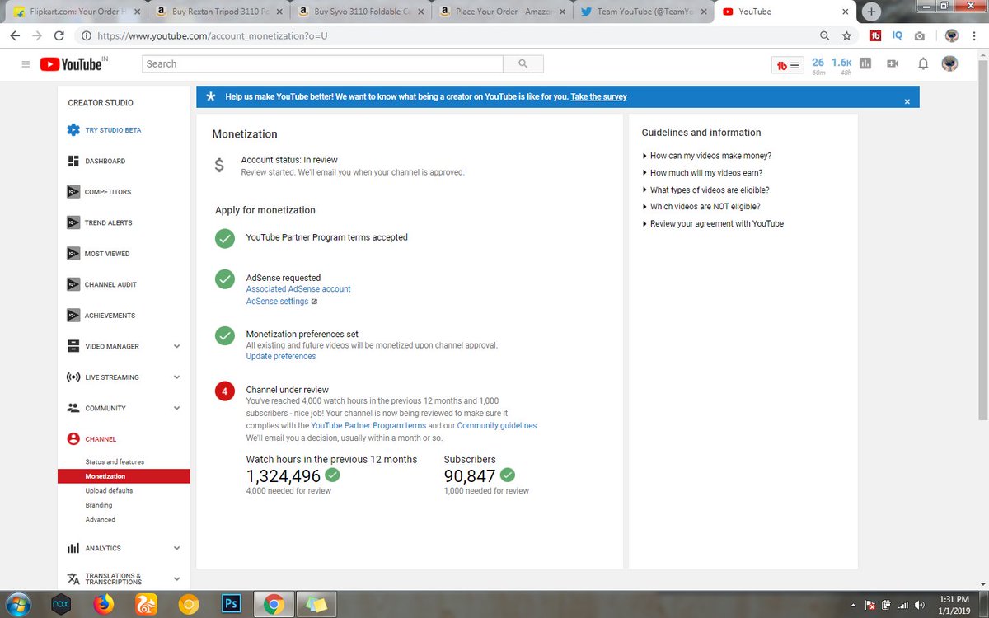Switch to the Buy Rextan Tripod tab
This screenshot has height=618, width=989.
[x=221, y=12]
